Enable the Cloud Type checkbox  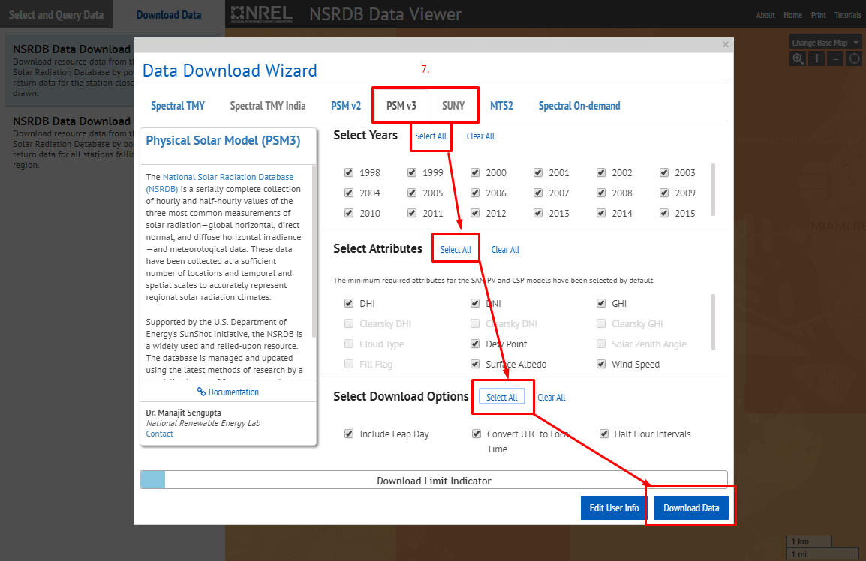[349, 344]
